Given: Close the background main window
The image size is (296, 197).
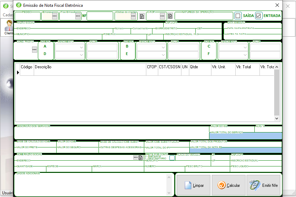Looking at the screenshot, I should click(288, 6).
